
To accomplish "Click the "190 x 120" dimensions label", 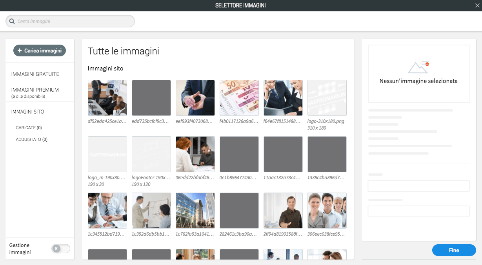I will pyautogui.click(x=142, y=184).
